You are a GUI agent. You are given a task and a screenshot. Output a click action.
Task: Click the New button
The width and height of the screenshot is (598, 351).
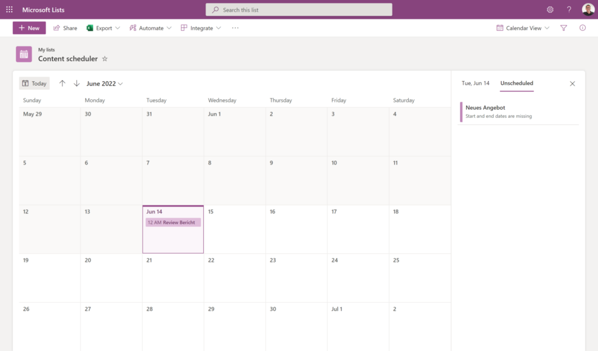(x=29, y=28)
